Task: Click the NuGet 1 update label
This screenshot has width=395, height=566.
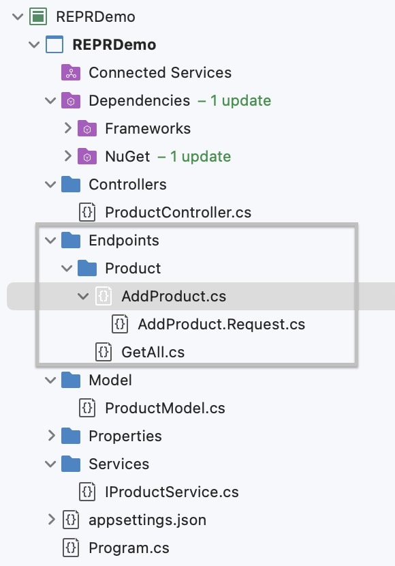Action: [x=195, y=157]
